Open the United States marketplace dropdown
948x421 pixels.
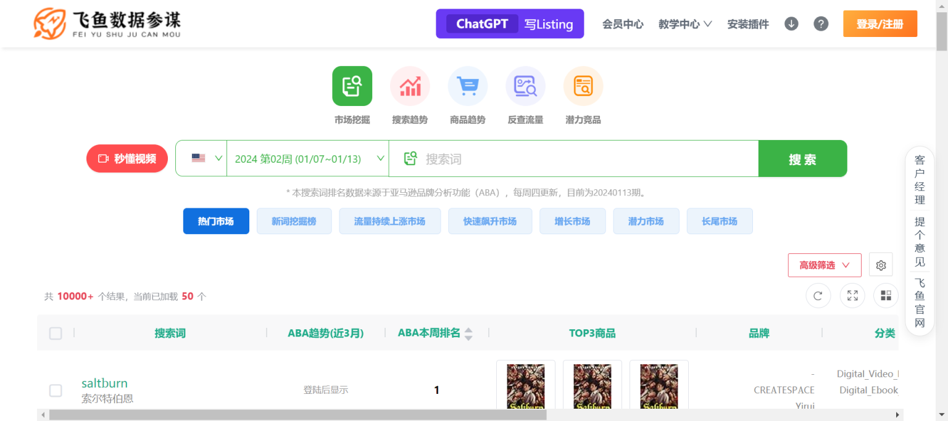click(x=201, y=158)
